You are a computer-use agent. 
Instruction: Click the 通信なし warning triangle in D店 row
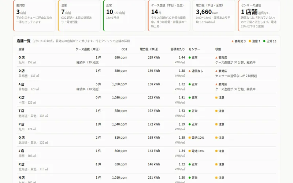click(x=189, y=71)
